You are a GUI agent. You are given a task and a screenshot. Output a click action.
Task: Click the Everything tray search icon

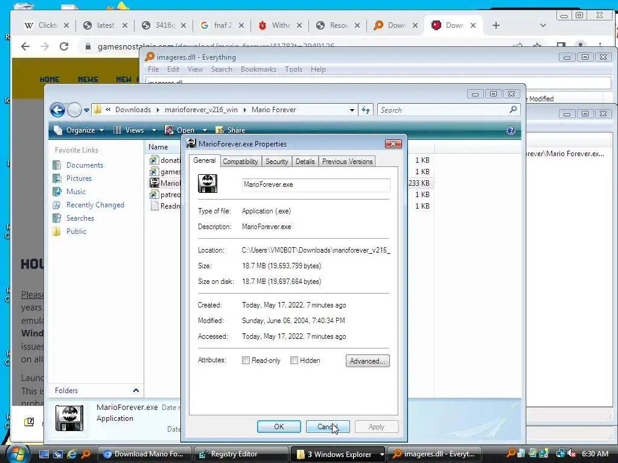coord(511,453)
